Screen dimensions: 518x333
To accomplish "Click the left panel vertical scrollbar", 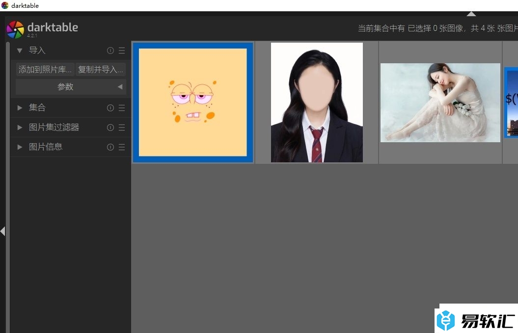I will coord(7,187).
